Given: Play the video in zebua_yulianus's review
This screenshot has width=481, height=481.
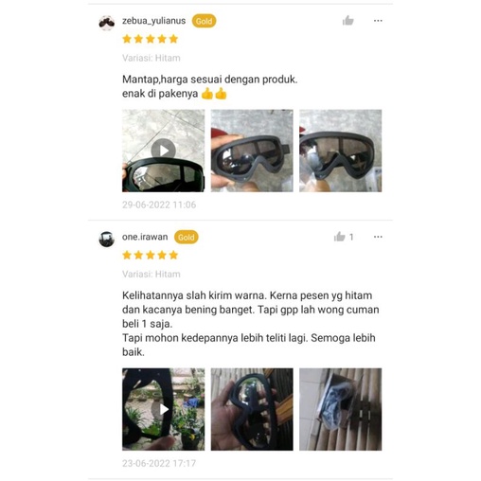Looking at the screenshot, I should coord(163,151).
